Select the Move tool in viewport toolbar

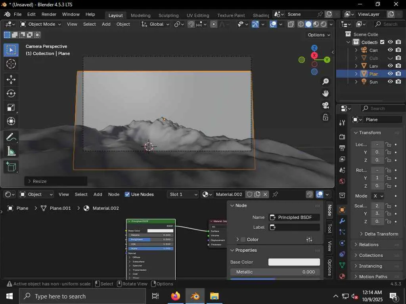tap(11, 79)
